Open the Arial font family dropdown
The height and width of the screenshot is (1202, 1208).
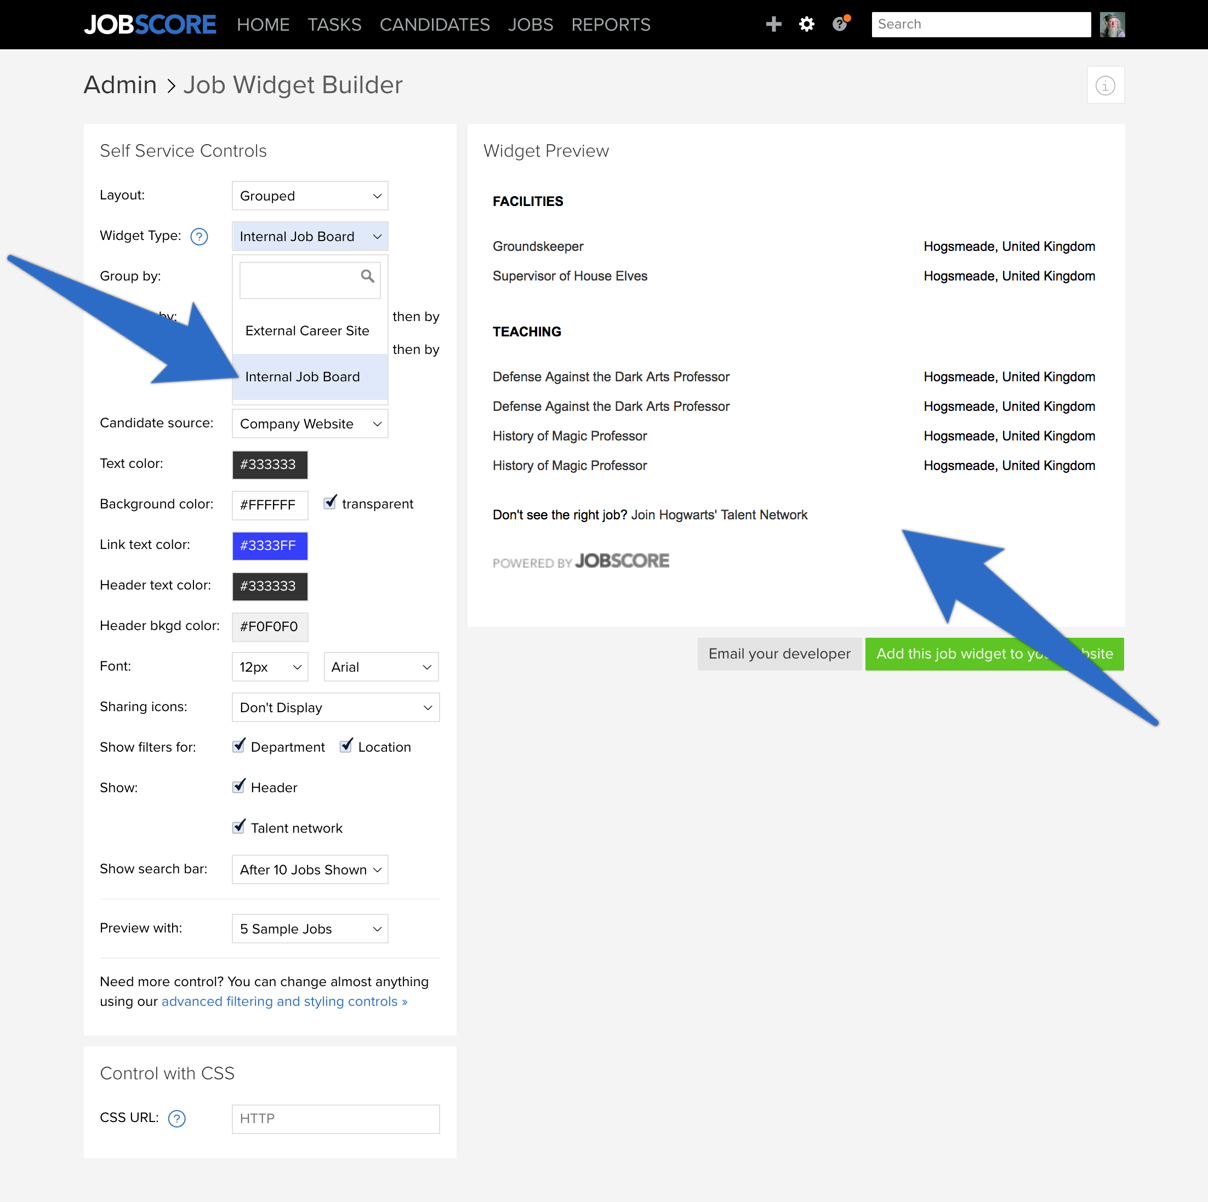(381, 666)
